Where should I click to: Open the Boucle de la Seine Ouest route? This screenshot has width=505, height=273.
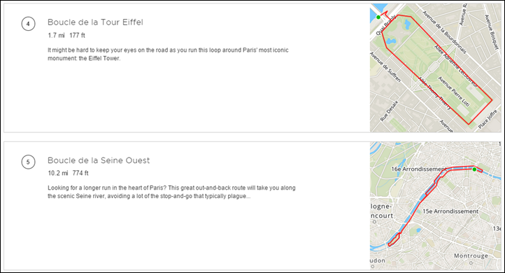[x=99, y=160]
